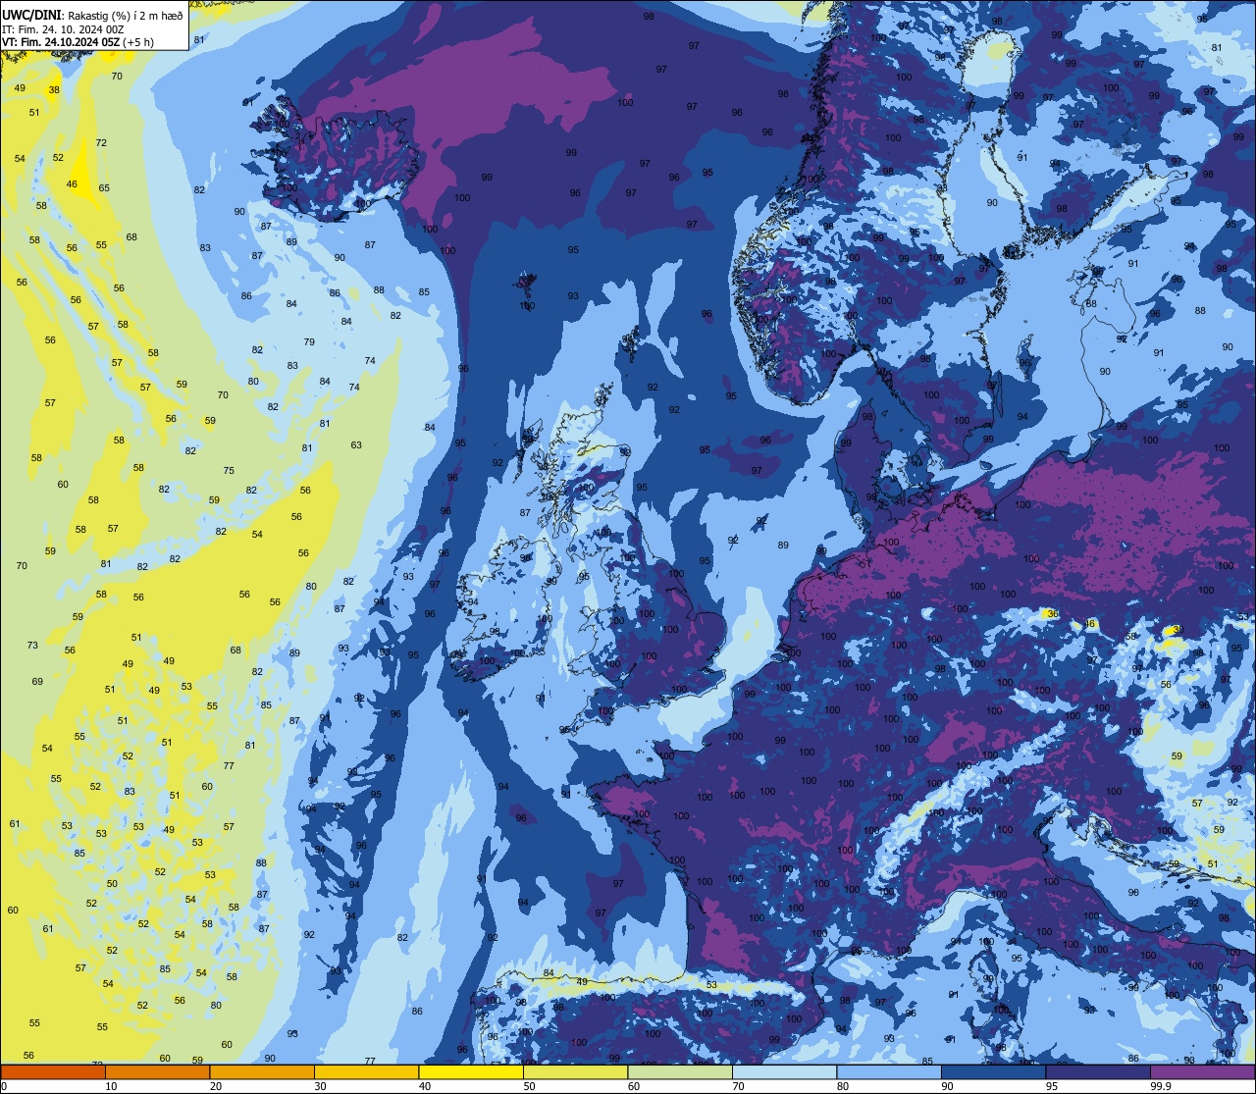
Task: Click the humidity value "75" on the map
Action: pyautogui.click(x=229, y=471)
